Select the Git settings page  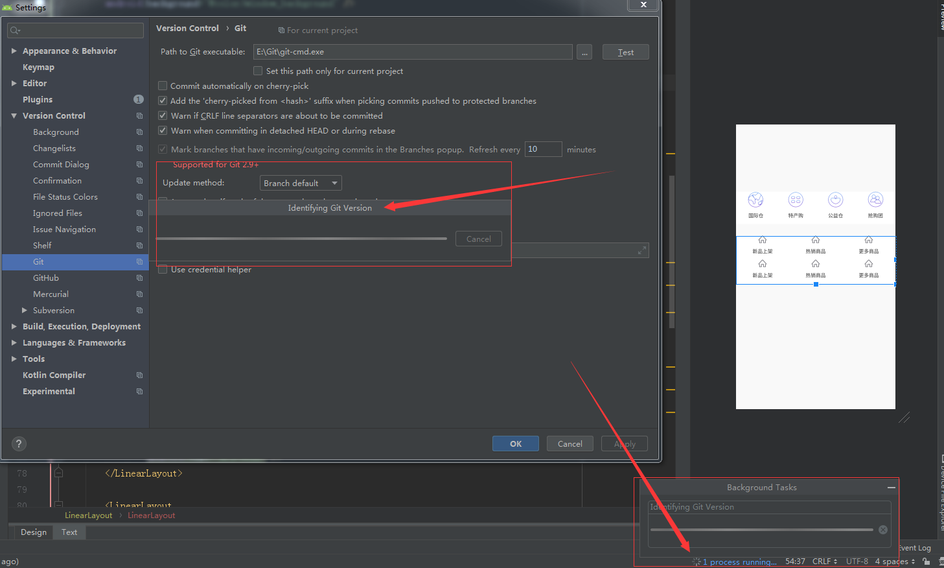(x=75, y=262)
